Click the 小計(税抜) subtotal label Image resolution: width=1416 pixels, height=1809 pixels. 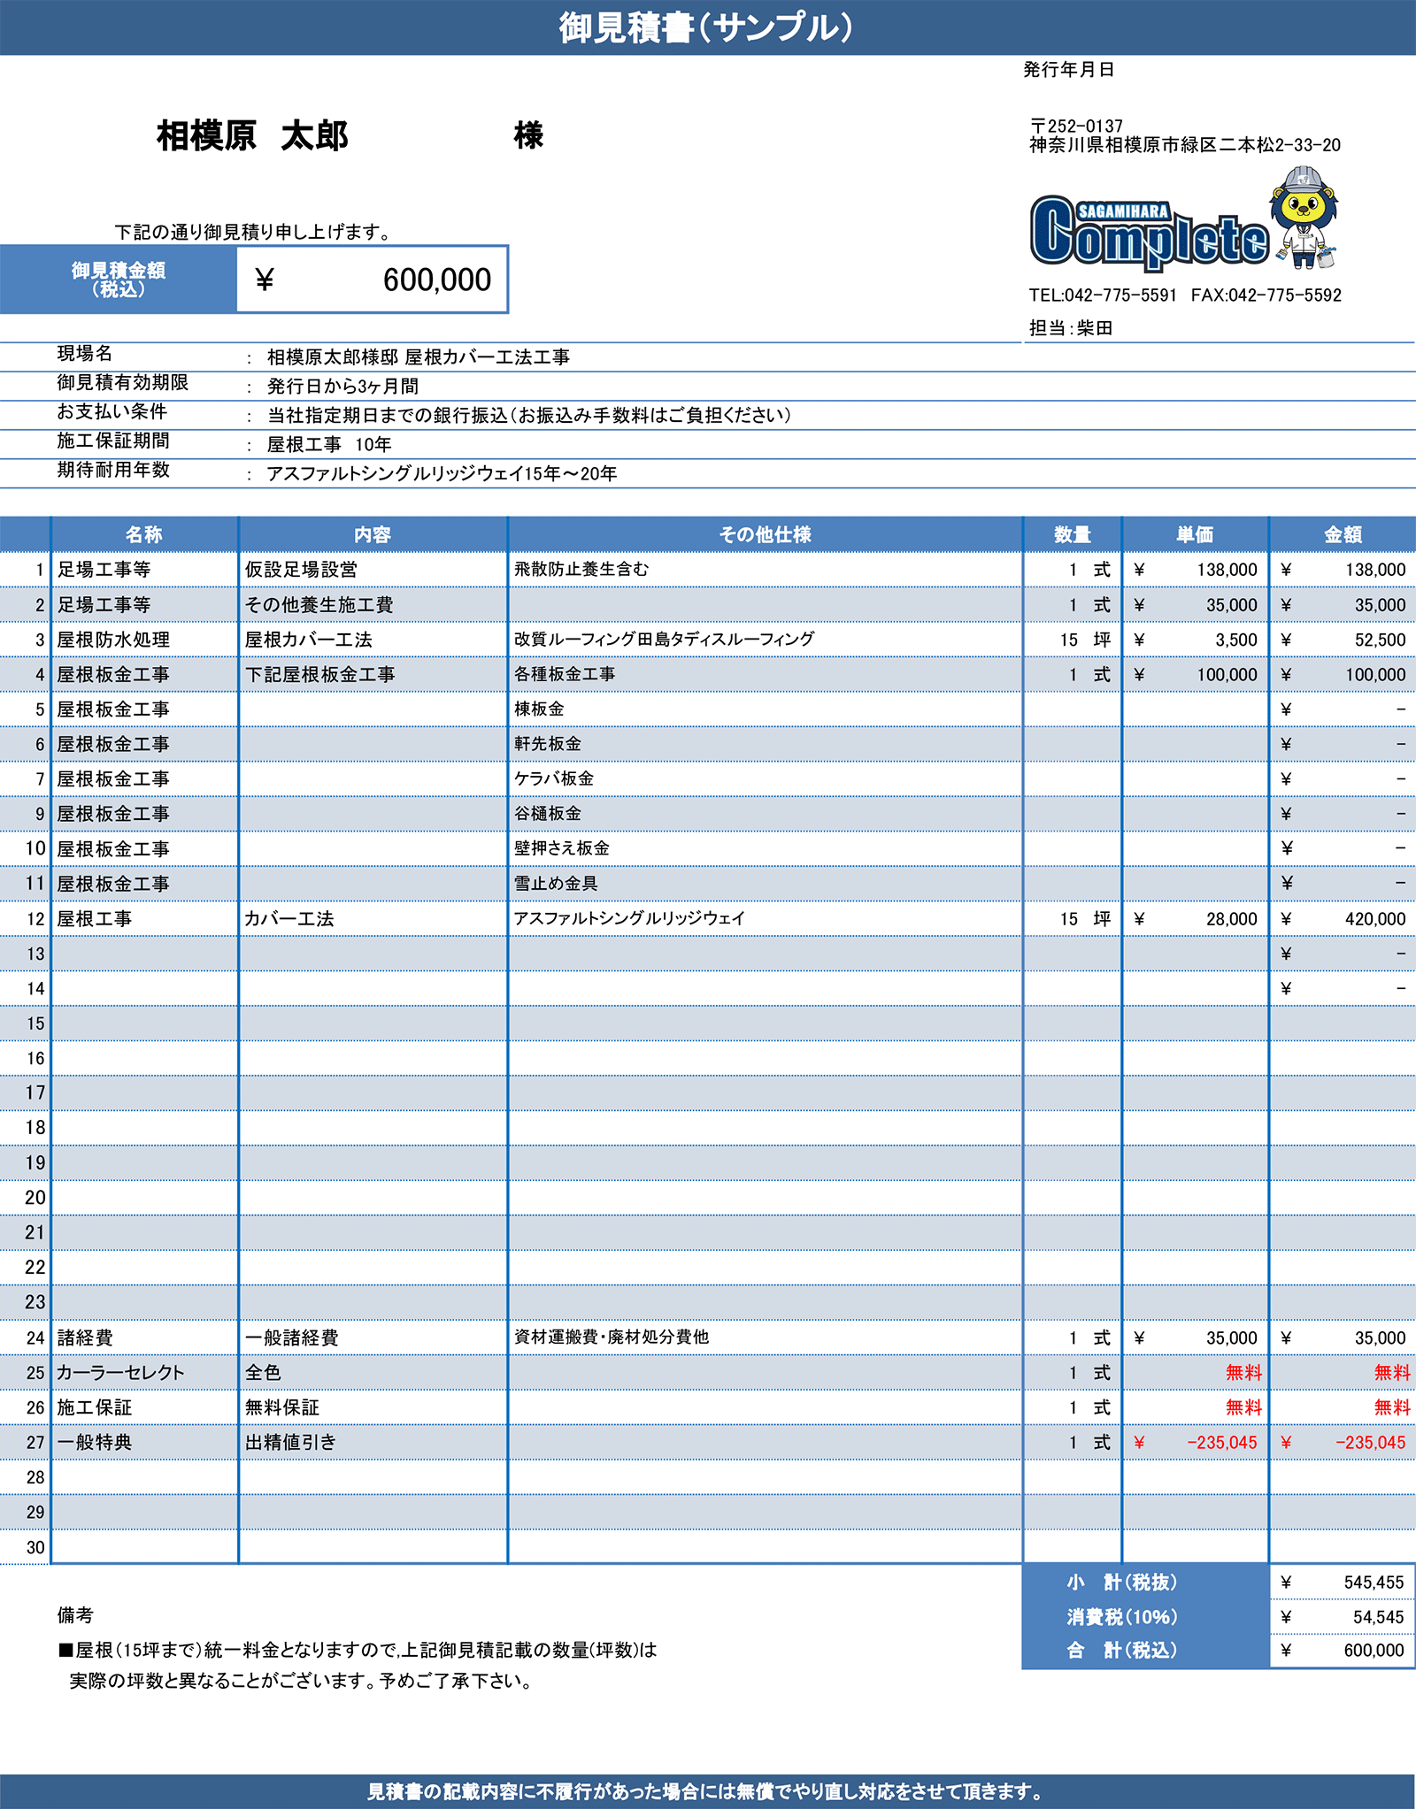(x=1122, y=1583)
